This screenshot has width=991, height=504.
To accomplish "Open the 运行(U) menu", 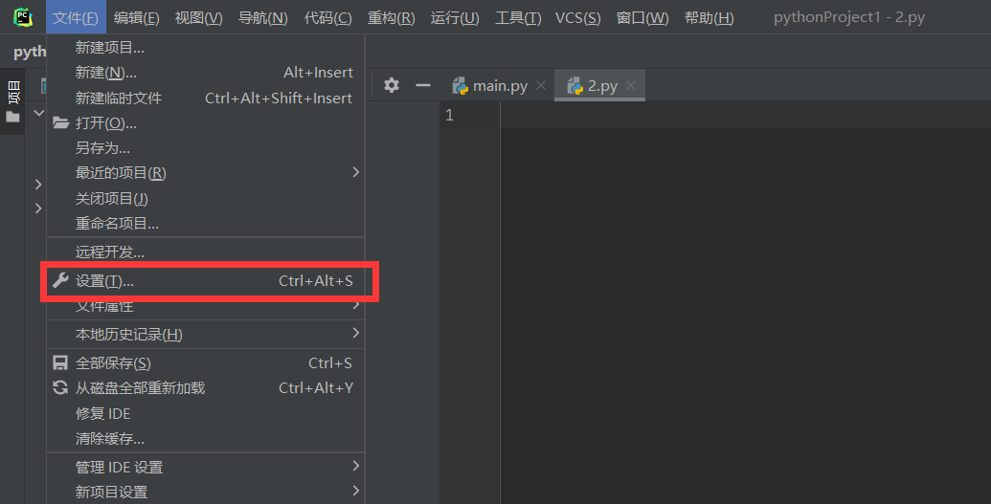I will point(455,17).
